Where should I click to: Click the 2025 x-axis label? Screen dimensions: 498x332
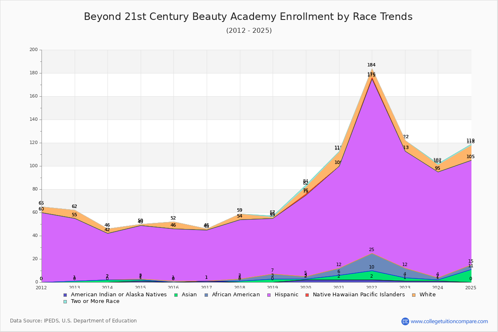click(471, 287)
